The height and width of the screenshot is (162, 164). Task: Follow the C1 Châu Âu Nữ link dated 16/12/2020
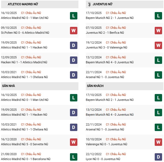click(x=31, y=140)
